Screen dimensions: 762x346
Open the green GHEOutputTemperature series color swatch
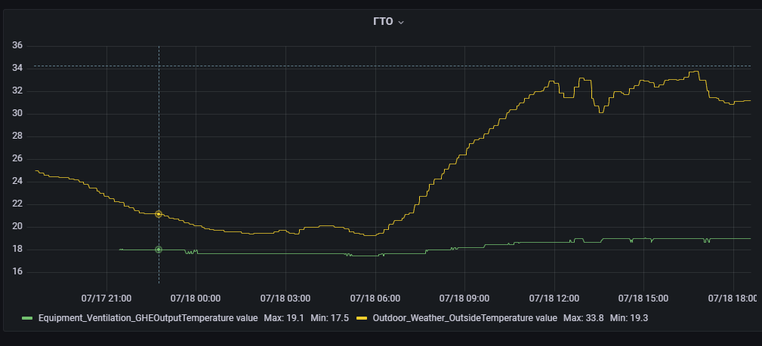[27, 318]
